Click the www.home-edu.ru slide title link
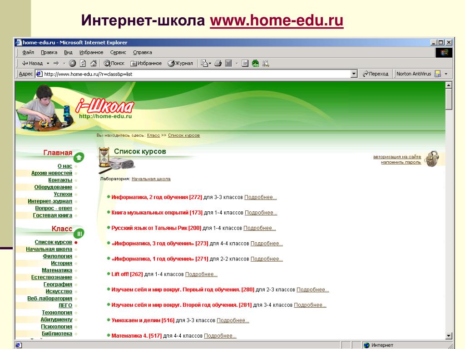This screenshot has height=349, width=465. pyautogui.click(x=277, y=20)
